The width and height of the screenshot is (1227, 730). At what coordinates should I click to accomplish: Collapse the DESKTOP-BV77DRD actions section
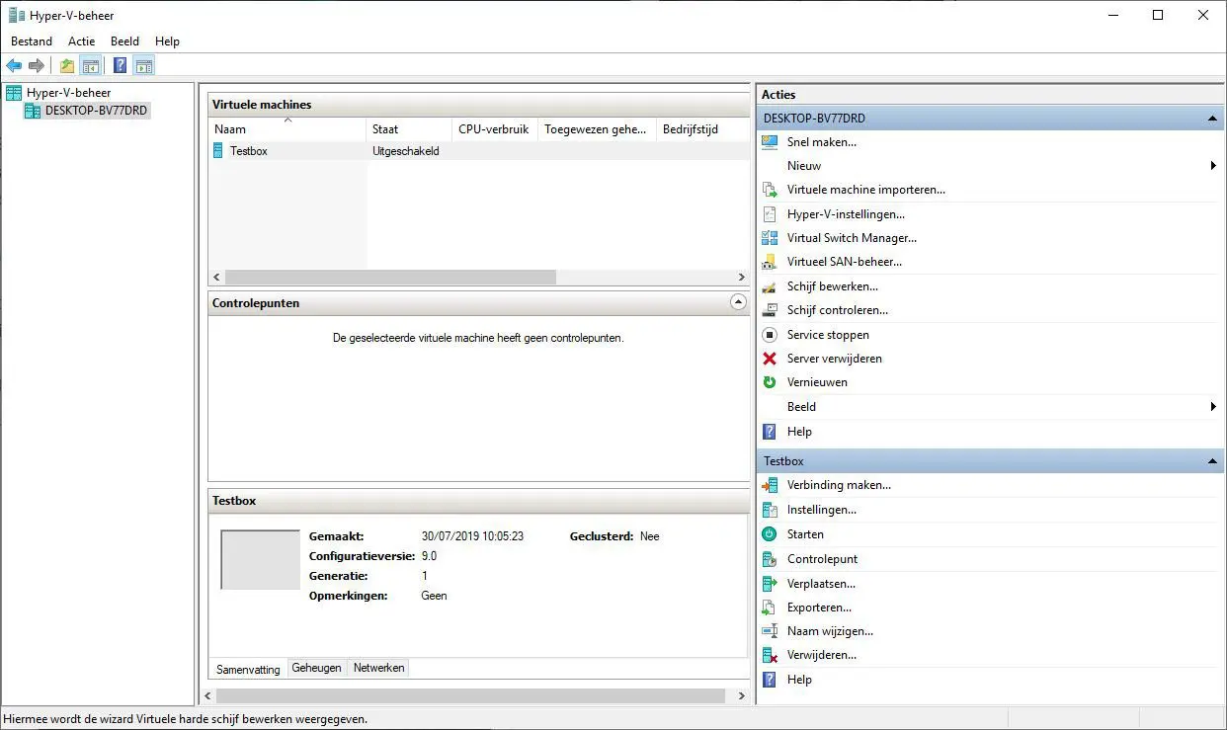[x=1212, y=119]
